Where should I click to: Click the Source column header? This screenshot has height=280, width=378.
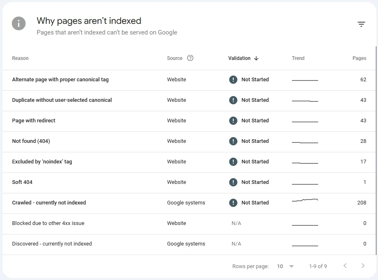(x=175, y=58)
